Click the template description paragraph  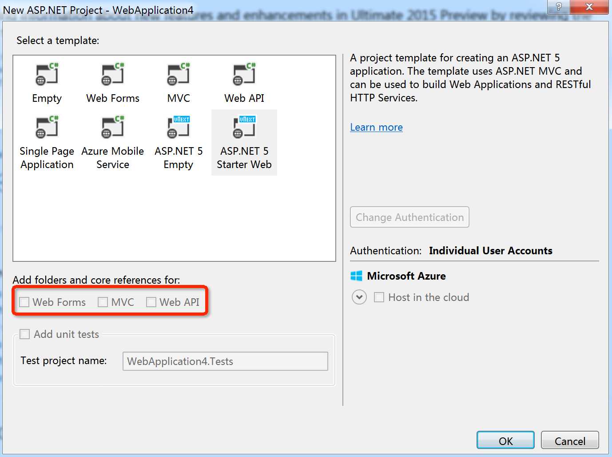click(470, 78)
